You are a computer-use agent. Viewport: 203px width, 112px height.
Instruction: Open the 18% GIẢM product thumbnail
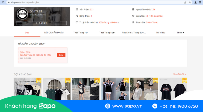115,89
